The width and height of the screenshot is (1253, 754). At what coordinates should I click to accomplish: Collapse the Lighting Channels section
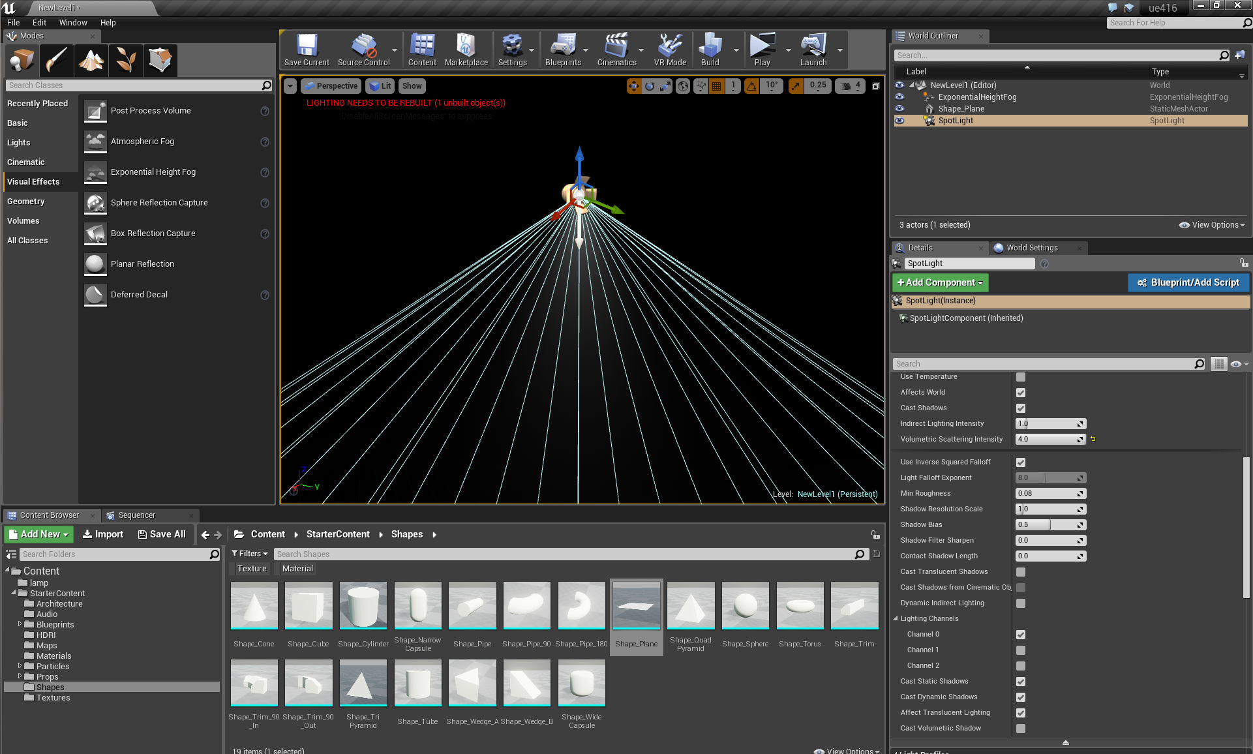pos(896,618)
